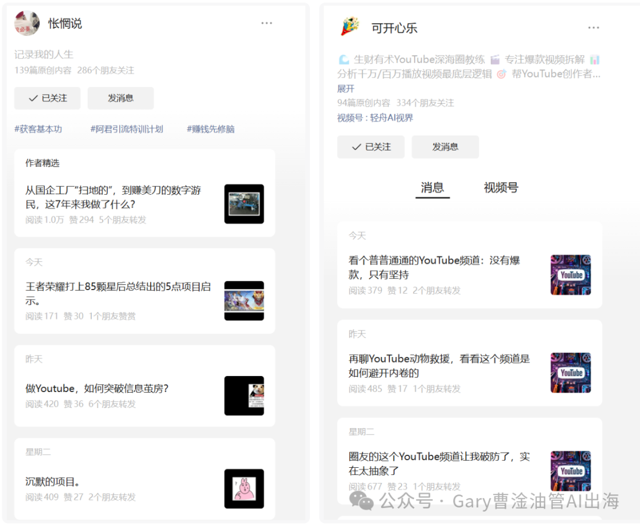The image size is (640, 527).
Task: Open the 怅惘说 profile avatar
Action: click(27, 23)
